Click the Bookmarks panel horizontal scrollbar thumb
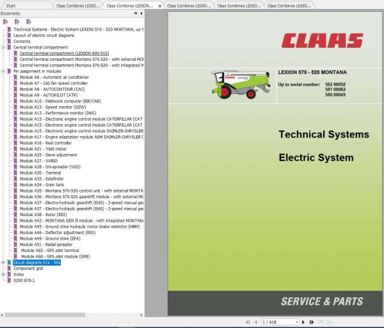This screenshot has height=328, width=384. coord(45,315)
